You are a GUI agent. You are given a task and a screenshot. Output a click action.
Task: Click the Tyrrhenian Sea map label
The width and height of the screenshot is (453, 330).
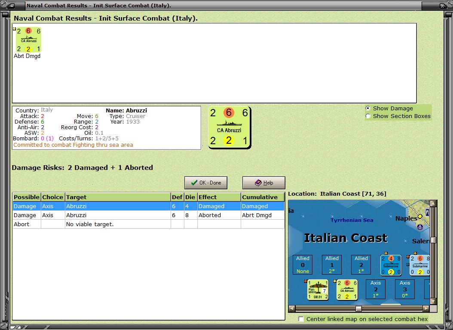(352, 220)
